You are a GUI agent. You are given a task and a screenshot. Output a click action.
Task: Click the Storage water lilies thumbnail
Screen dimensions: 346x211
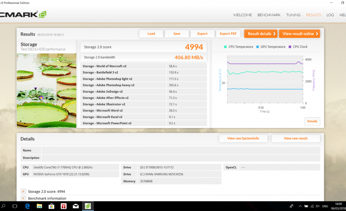point(46,90)
